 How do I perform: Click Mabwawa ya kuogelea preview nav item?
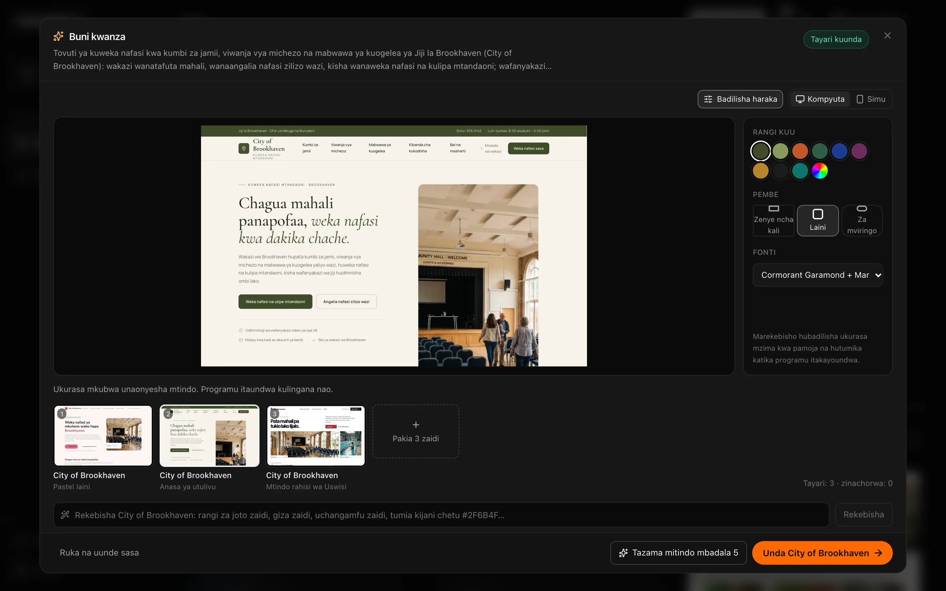click(380, 148)
